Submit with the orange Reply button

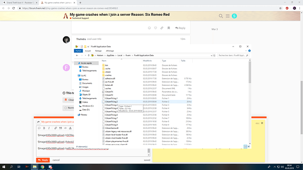(x=43, y=160)
